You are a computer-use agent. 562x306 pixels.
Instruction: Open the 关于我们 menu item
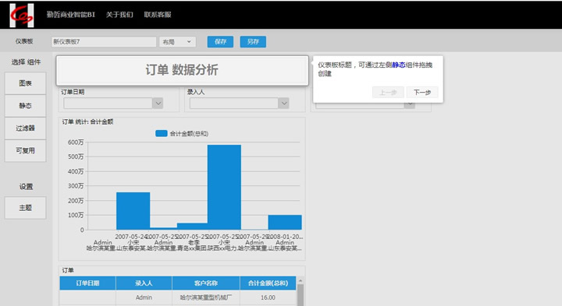(119, 15)
